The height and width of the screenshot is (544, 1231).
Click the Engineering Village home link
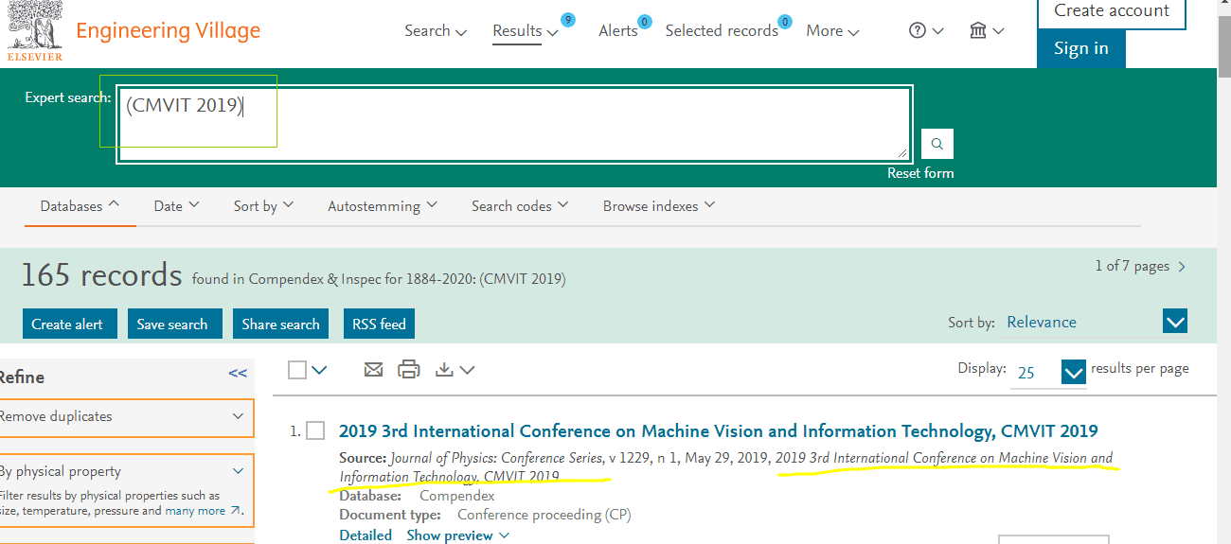click(x=168, y=30)
